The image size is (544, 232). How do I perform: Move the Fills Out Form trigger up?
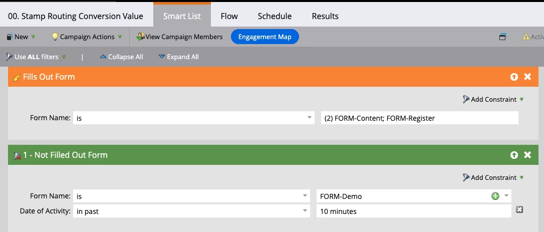tap(514, 77)
